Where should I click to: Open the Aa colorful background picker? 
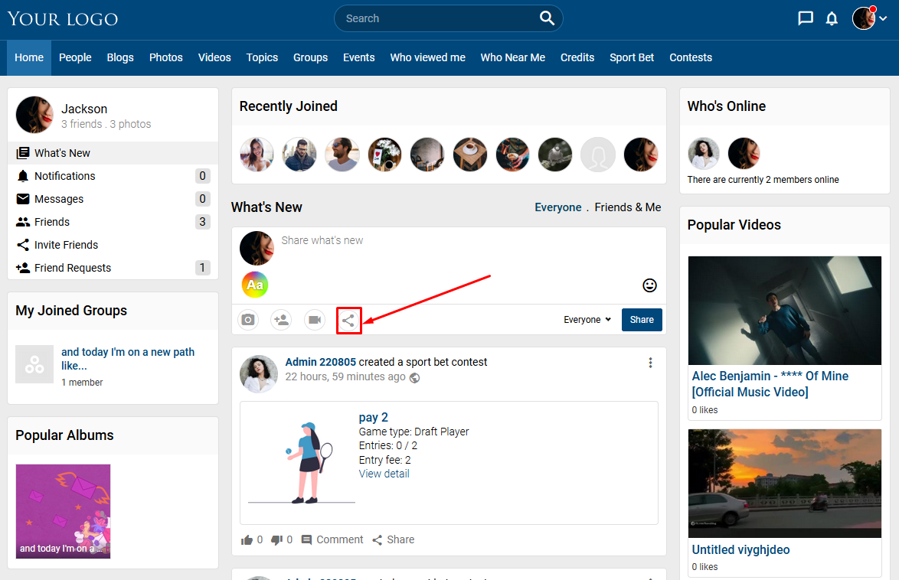(255, 285)
